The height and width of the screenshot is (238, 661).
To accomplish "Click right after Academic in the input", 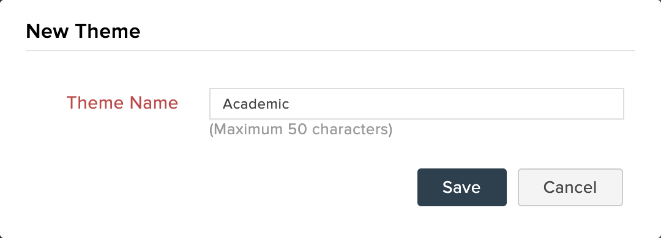I will point(291,104).
